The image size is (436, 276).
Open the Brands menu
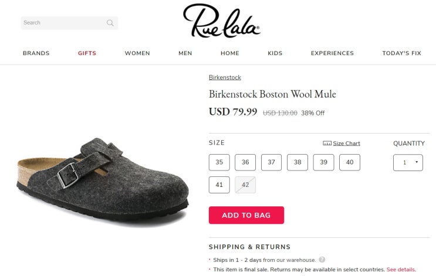pos(36,53)
